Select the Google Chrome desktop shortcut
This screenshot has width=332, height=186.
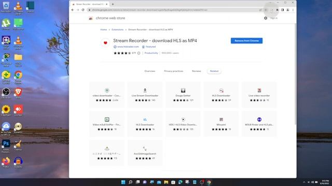[18, 77]
